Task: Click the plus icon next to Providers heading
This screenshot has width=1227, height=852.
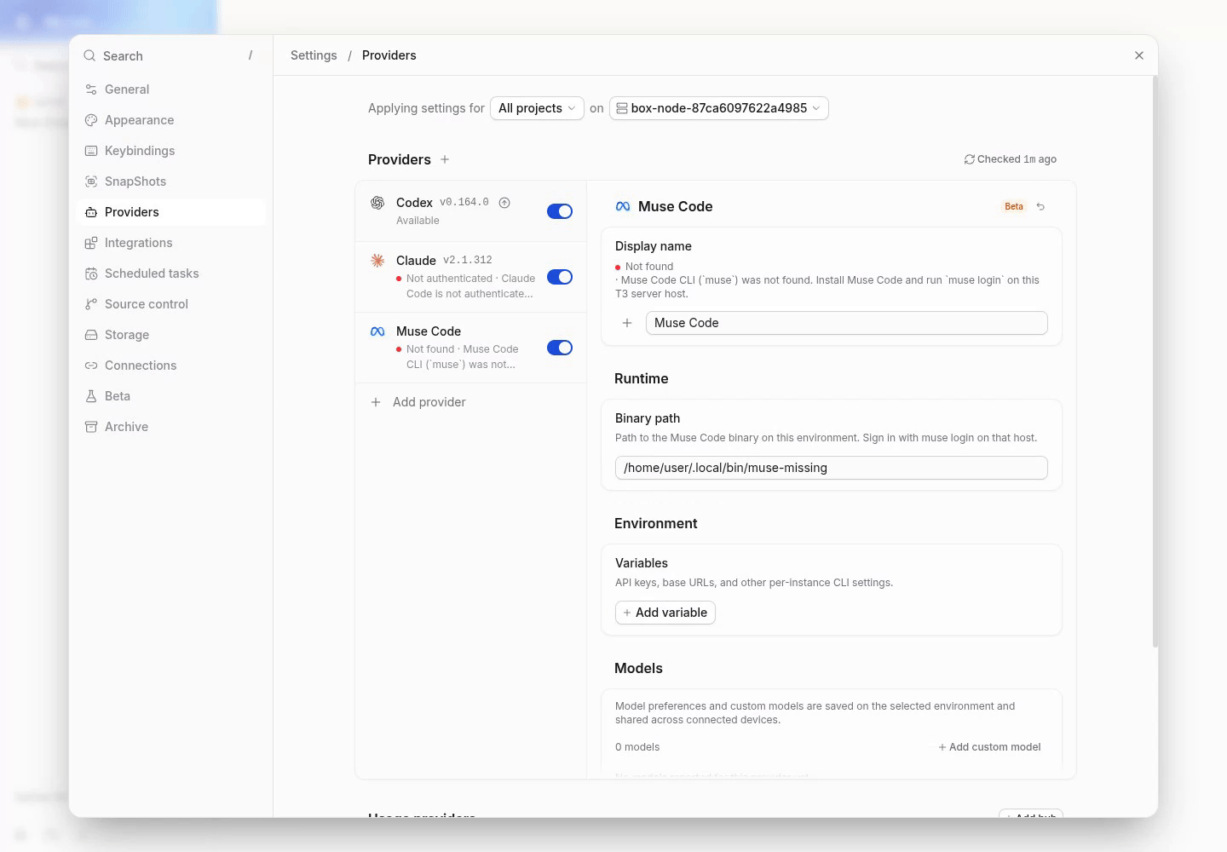Action: 445,159
